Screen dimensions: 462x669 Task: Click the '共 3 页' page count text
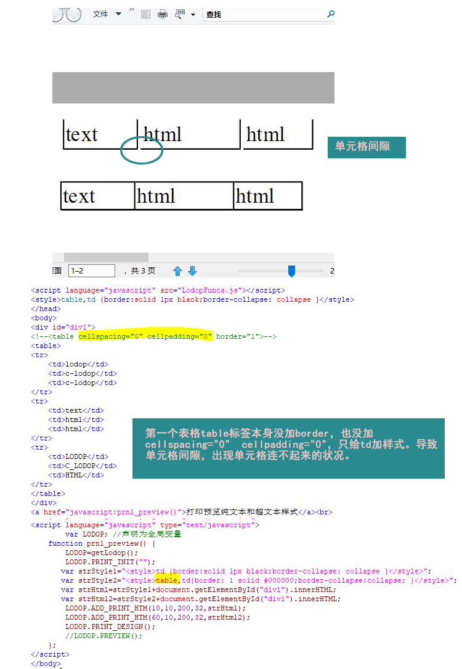[143, 271]
